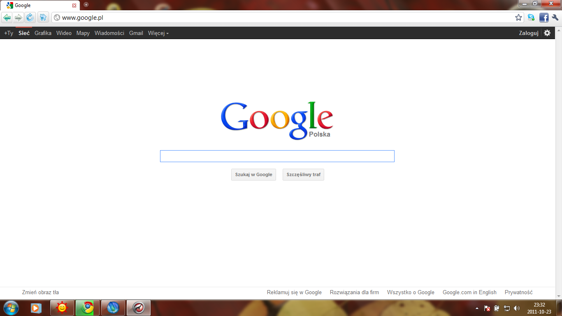Viewport: 562px width, 316px height.
Task: Open the network tray icon
Action: click(x=507, y=308)
